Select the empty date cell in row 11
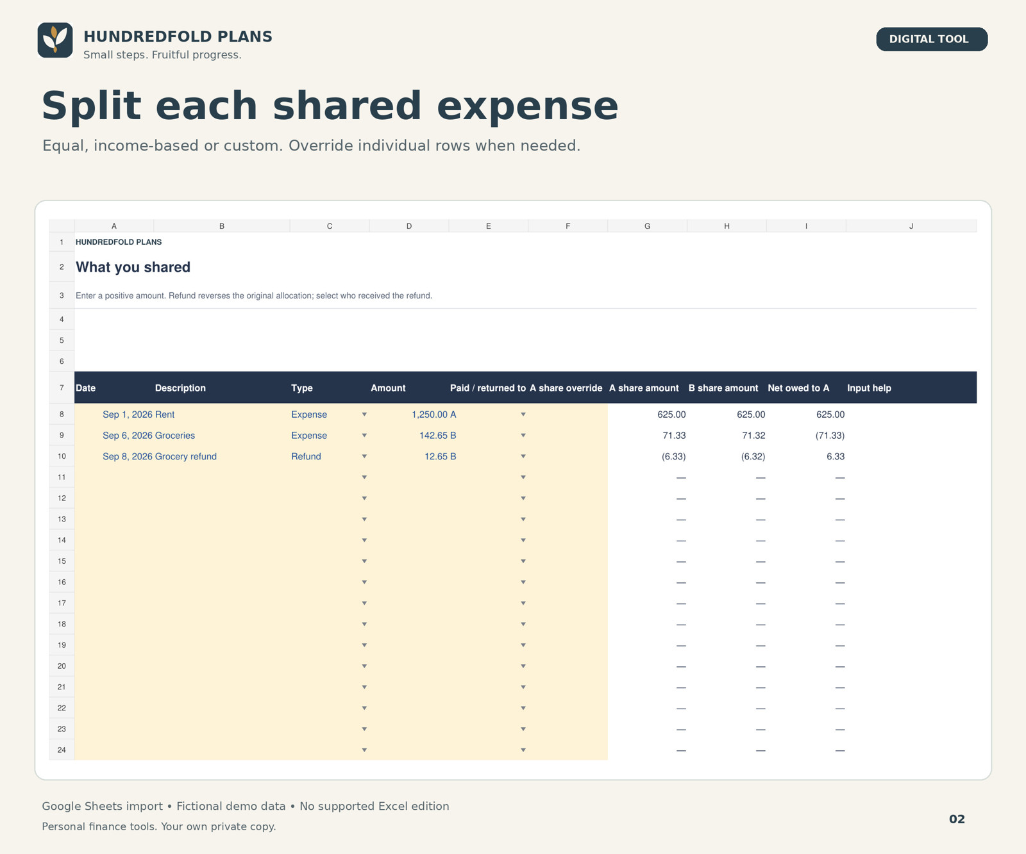1026x854 pixels. [114, 477]
